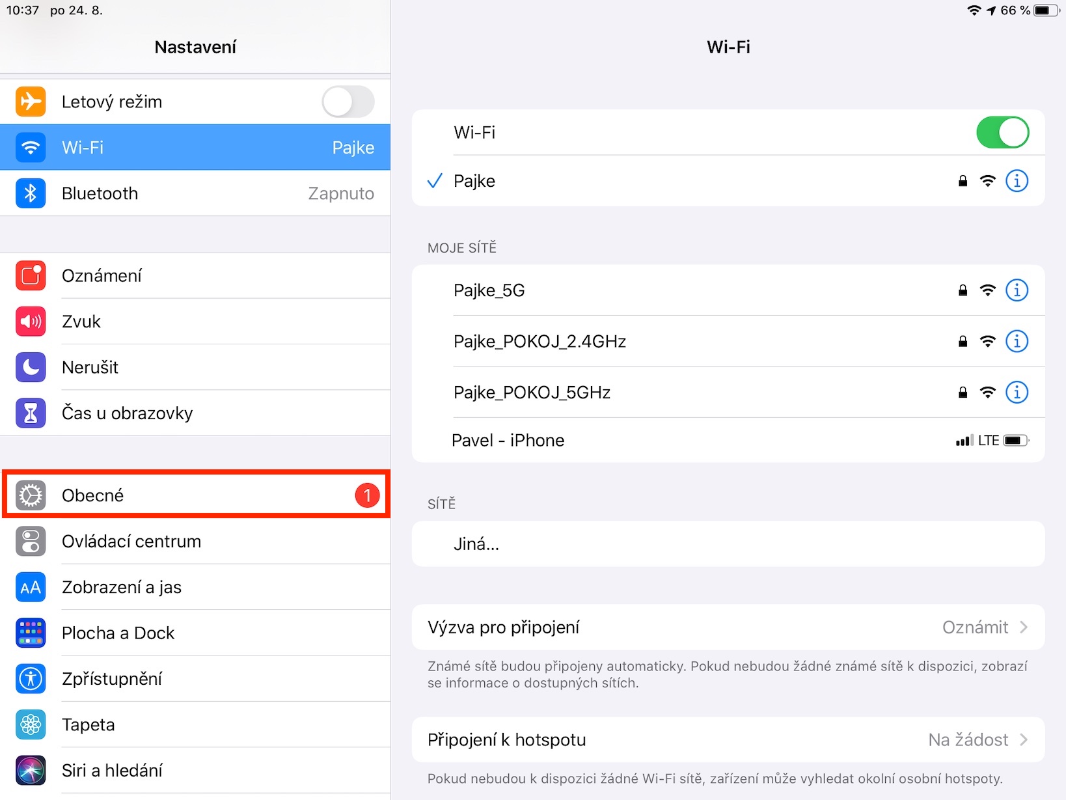This screenshot has height=800, width=1066.
Task: Open Zobrazení a jas settings
Action: tap(195, 587)
